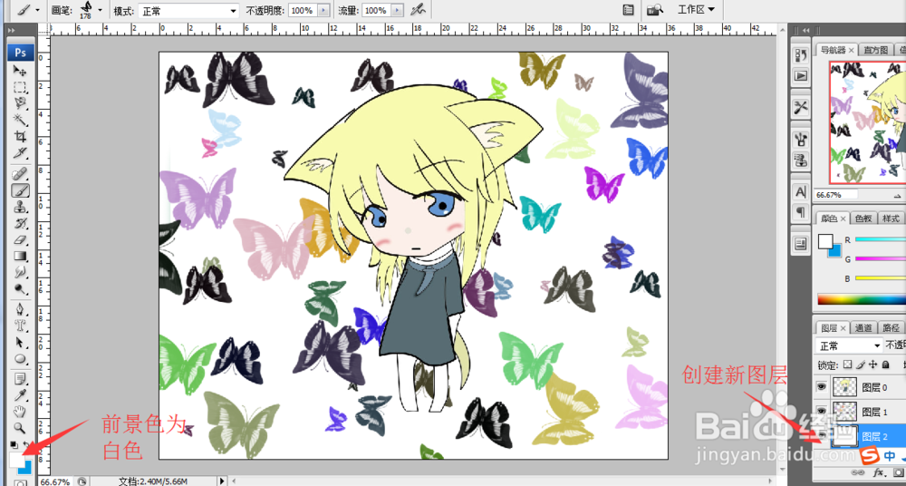Click the Ps logo atop toolbox
Image resolution: width=906 pixels, height=486 pixels.
[x=21, y=52]
